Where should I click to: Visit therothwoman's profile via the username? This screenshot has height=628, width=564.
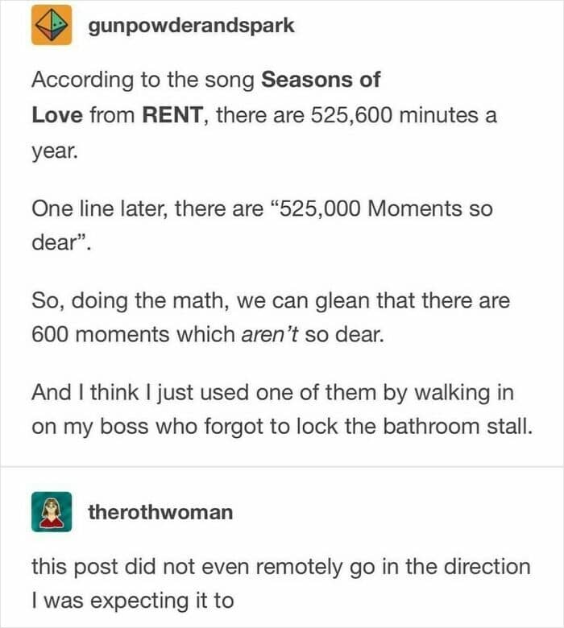point(160,511)
